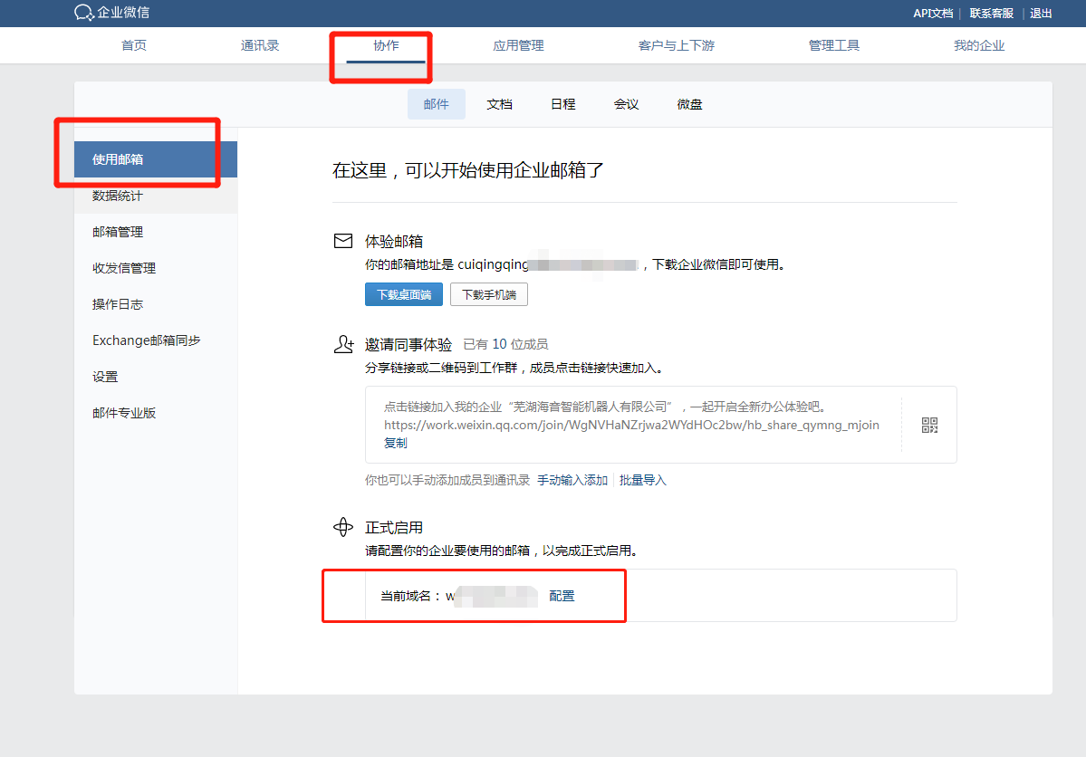Click the 企业微信 logo icon
The image size is (1086, 757).
click(x=82, y=13)
